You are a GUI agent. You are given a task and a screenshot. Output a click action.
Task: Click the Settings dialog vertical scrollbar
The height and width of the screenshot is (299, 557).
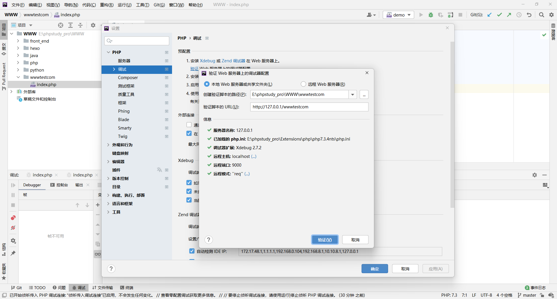(452, 125)
